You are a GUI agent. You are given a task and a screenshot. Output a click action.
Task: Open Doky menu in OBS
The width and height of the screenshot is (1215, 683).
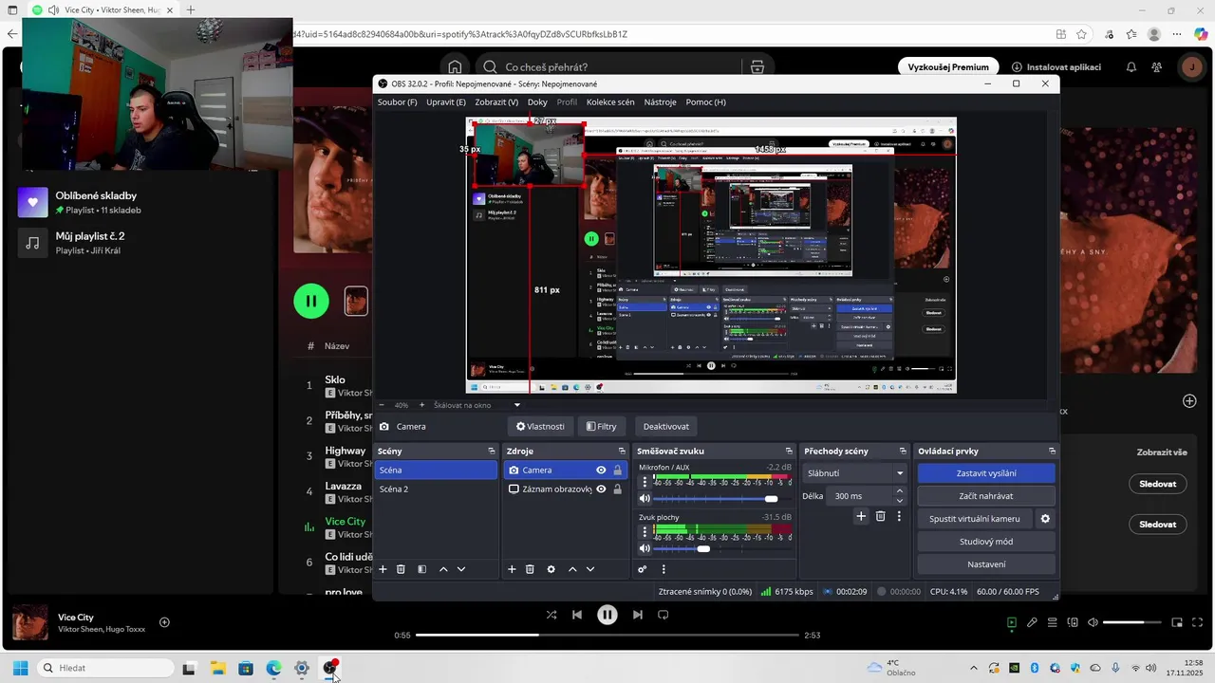click(x=537, y=102)
